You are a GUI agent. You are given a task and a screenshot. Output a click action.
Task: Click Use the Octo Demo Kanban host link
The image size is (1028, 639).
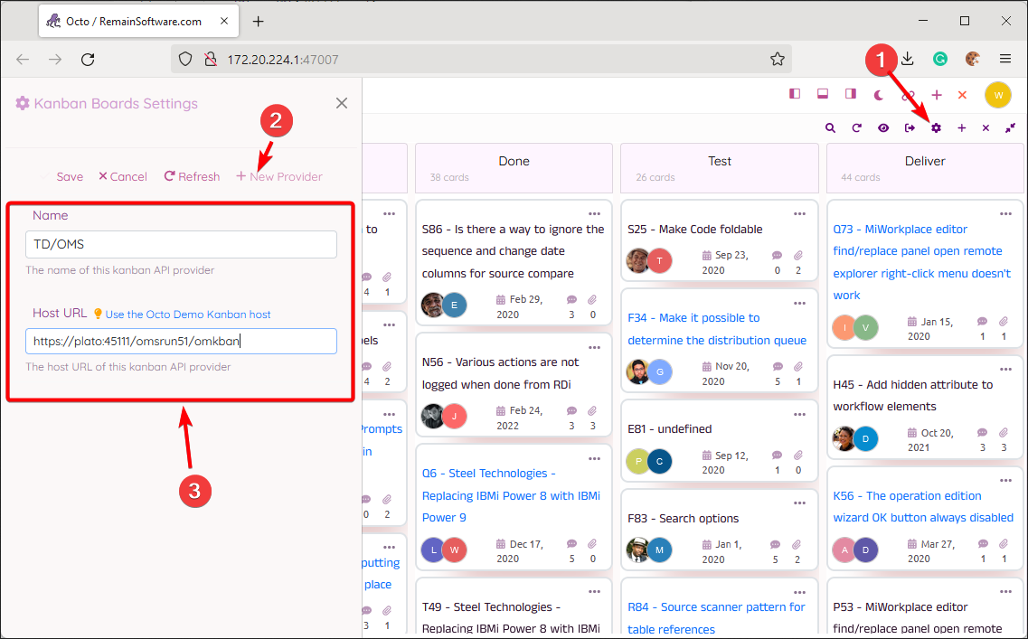click(188, 315)
